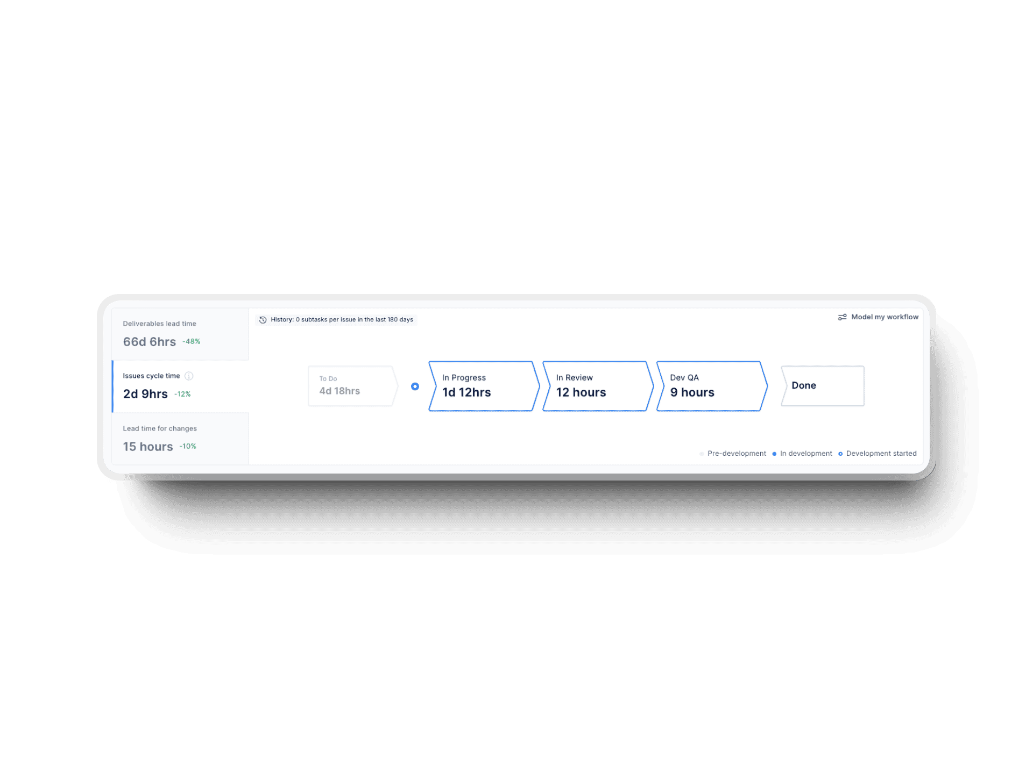Screen dimensions: 1033x774
Task: Click the faded Pre-development legend dot
Action: (702, 453)
